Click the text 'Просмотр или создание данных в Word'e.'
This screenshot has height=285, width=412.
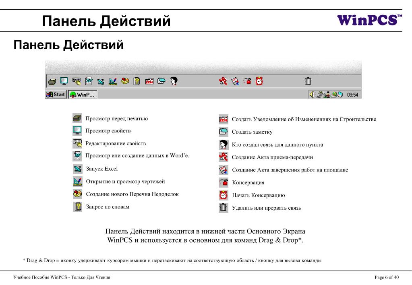(137, 155)
